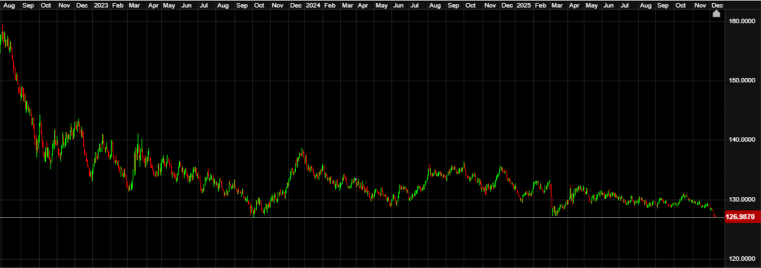
Task: Click the 120.0000 price axis label
Action: pyautogui.click(x=741, y=259)
